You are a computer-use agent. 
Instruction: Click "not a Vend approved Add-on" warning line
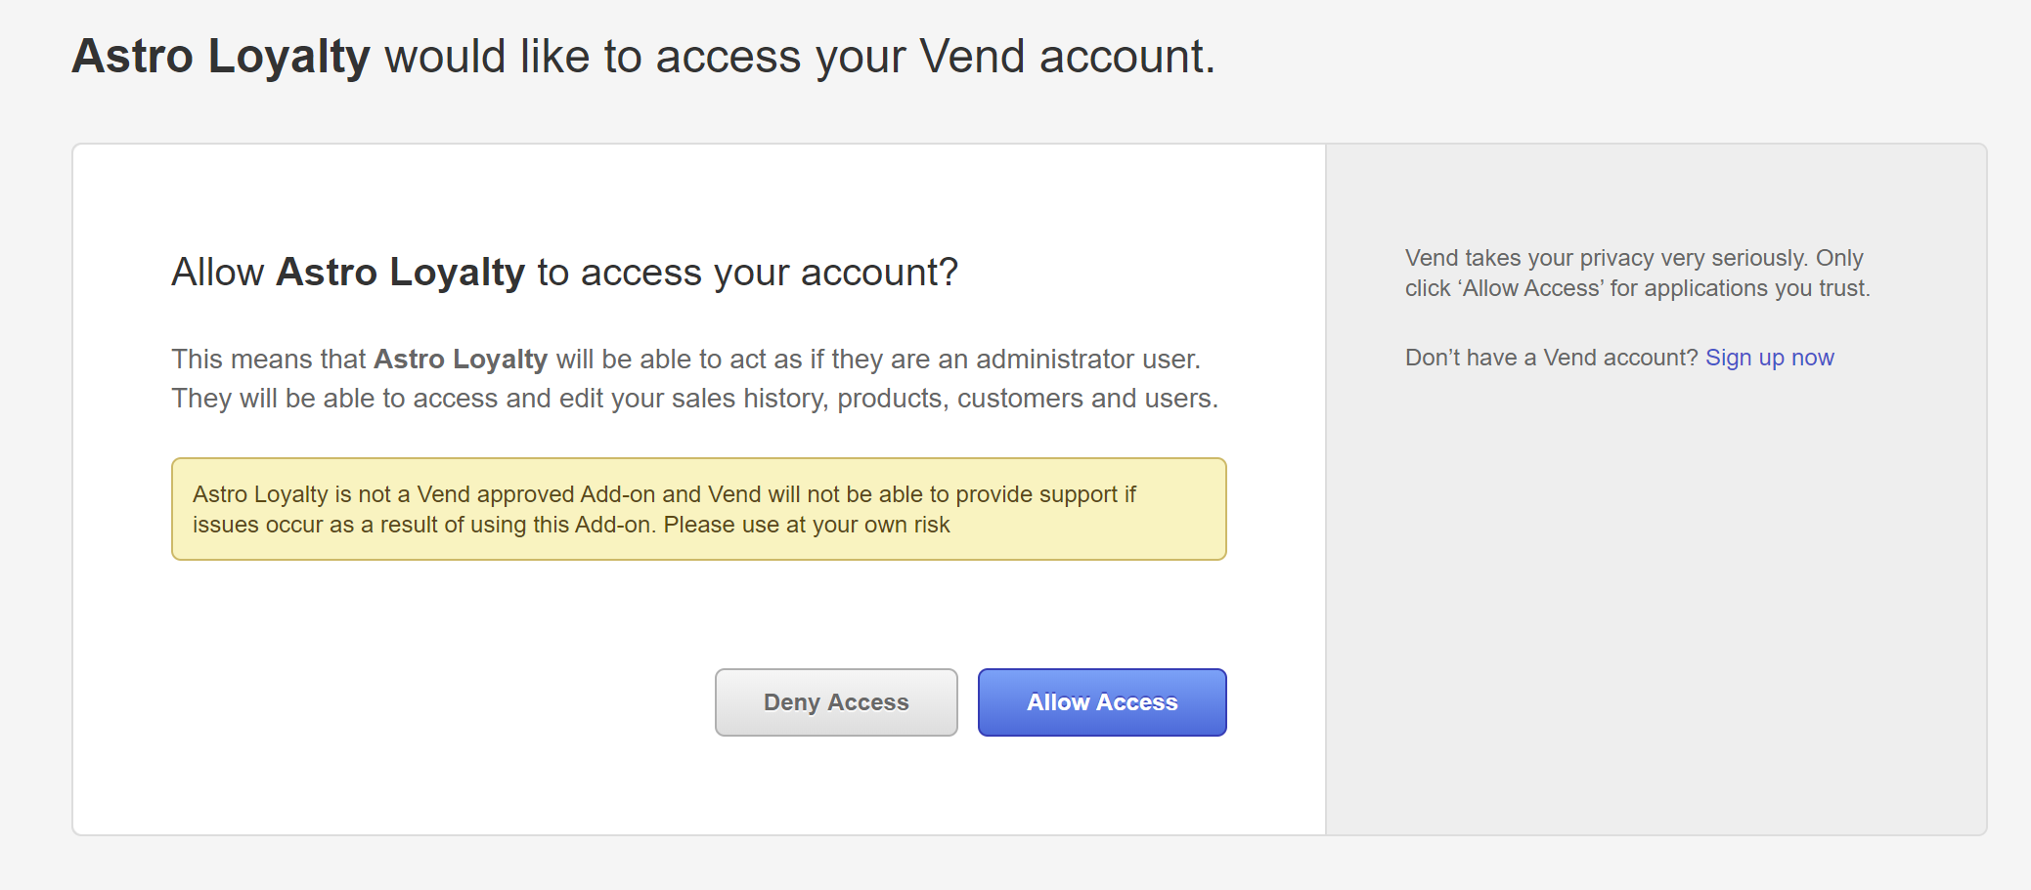pyautogui.click(x=663, y=494)
